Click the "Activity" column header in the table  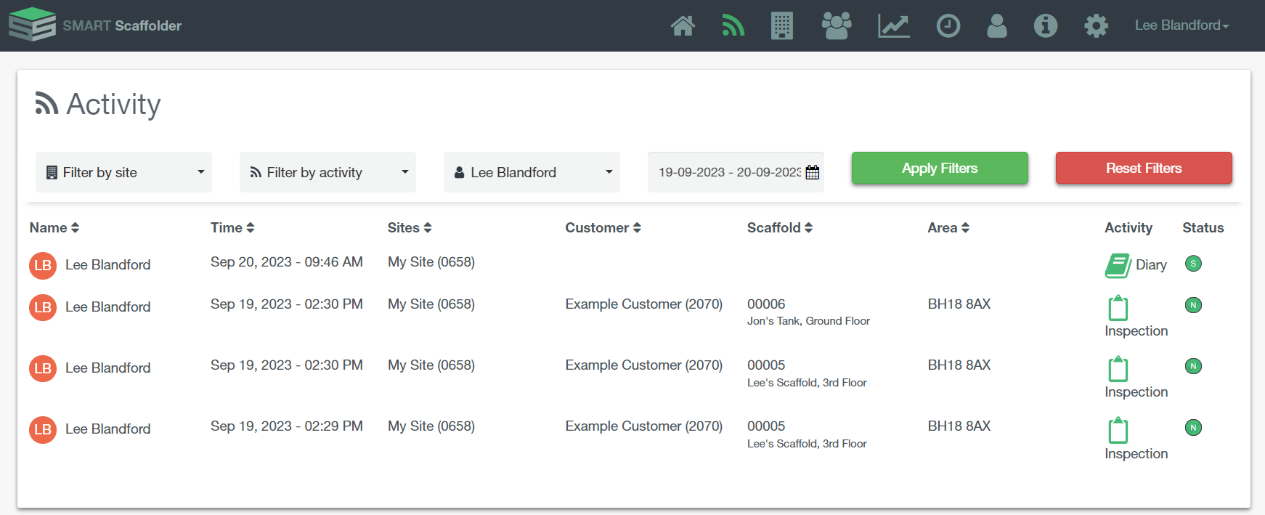tap(1128, 227)
